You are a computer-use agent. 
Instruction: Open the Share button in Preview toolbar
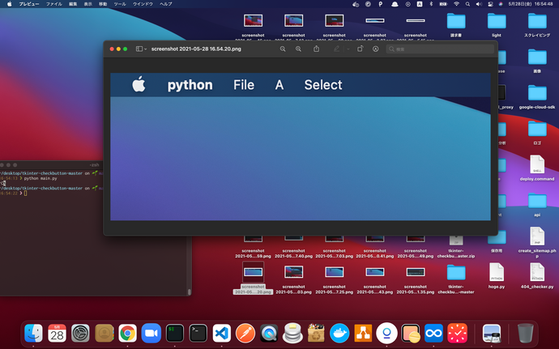(x=316, y=49)
